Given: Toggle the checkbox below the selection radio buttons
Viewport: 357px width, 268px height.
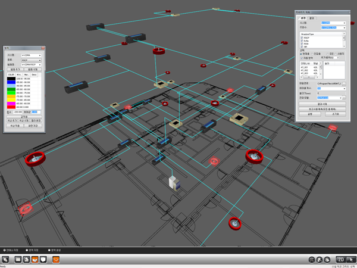Looking at the screenshot, I should point(302,58).
